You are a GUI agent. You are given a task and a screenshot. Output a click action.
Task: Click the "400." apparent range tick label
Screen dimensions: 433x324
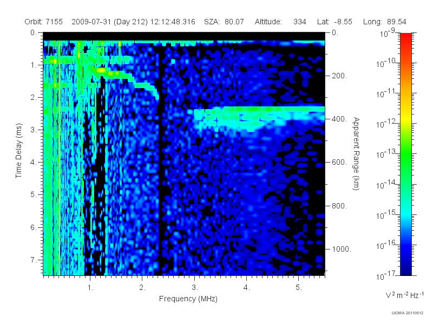tap(339, 119)
